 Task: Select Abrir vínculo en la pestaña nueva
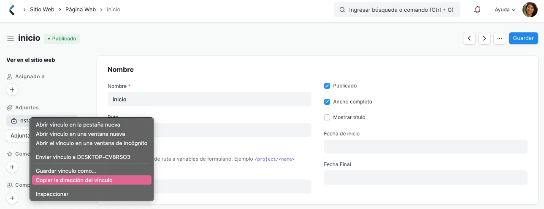click(92, 124)
